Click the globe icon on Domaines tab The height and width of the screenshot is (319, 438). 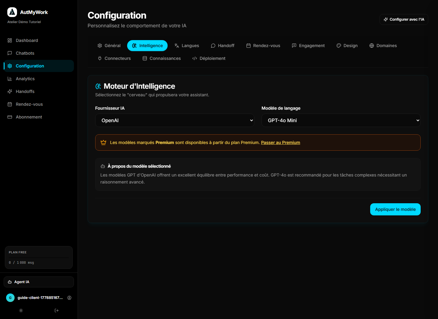[372, 46]
